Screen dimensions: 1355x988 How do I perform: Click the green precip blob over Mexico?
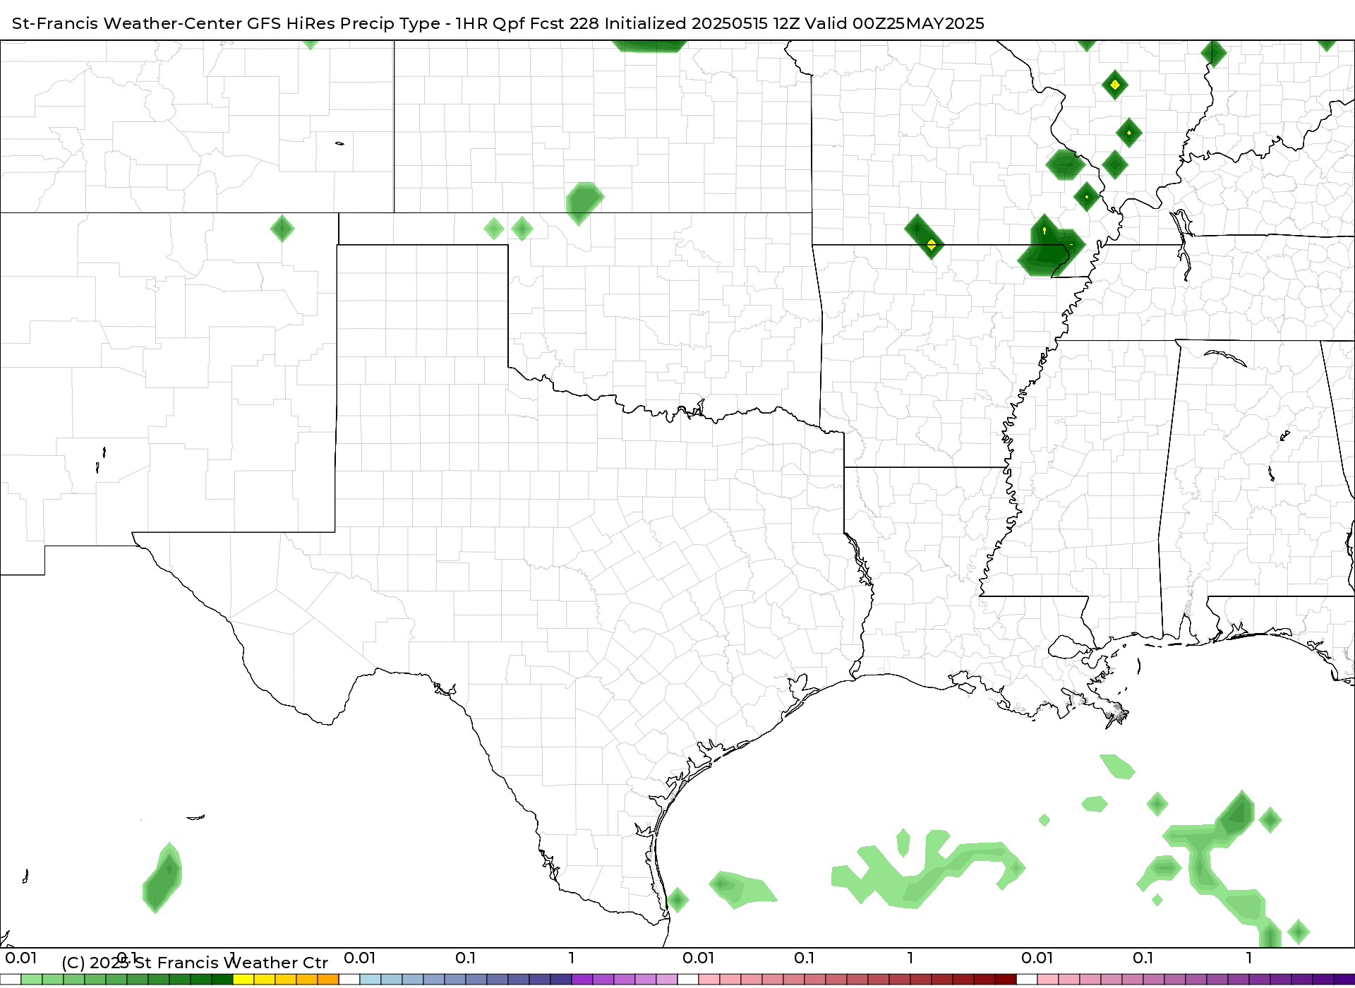click(x=162, y=877)
